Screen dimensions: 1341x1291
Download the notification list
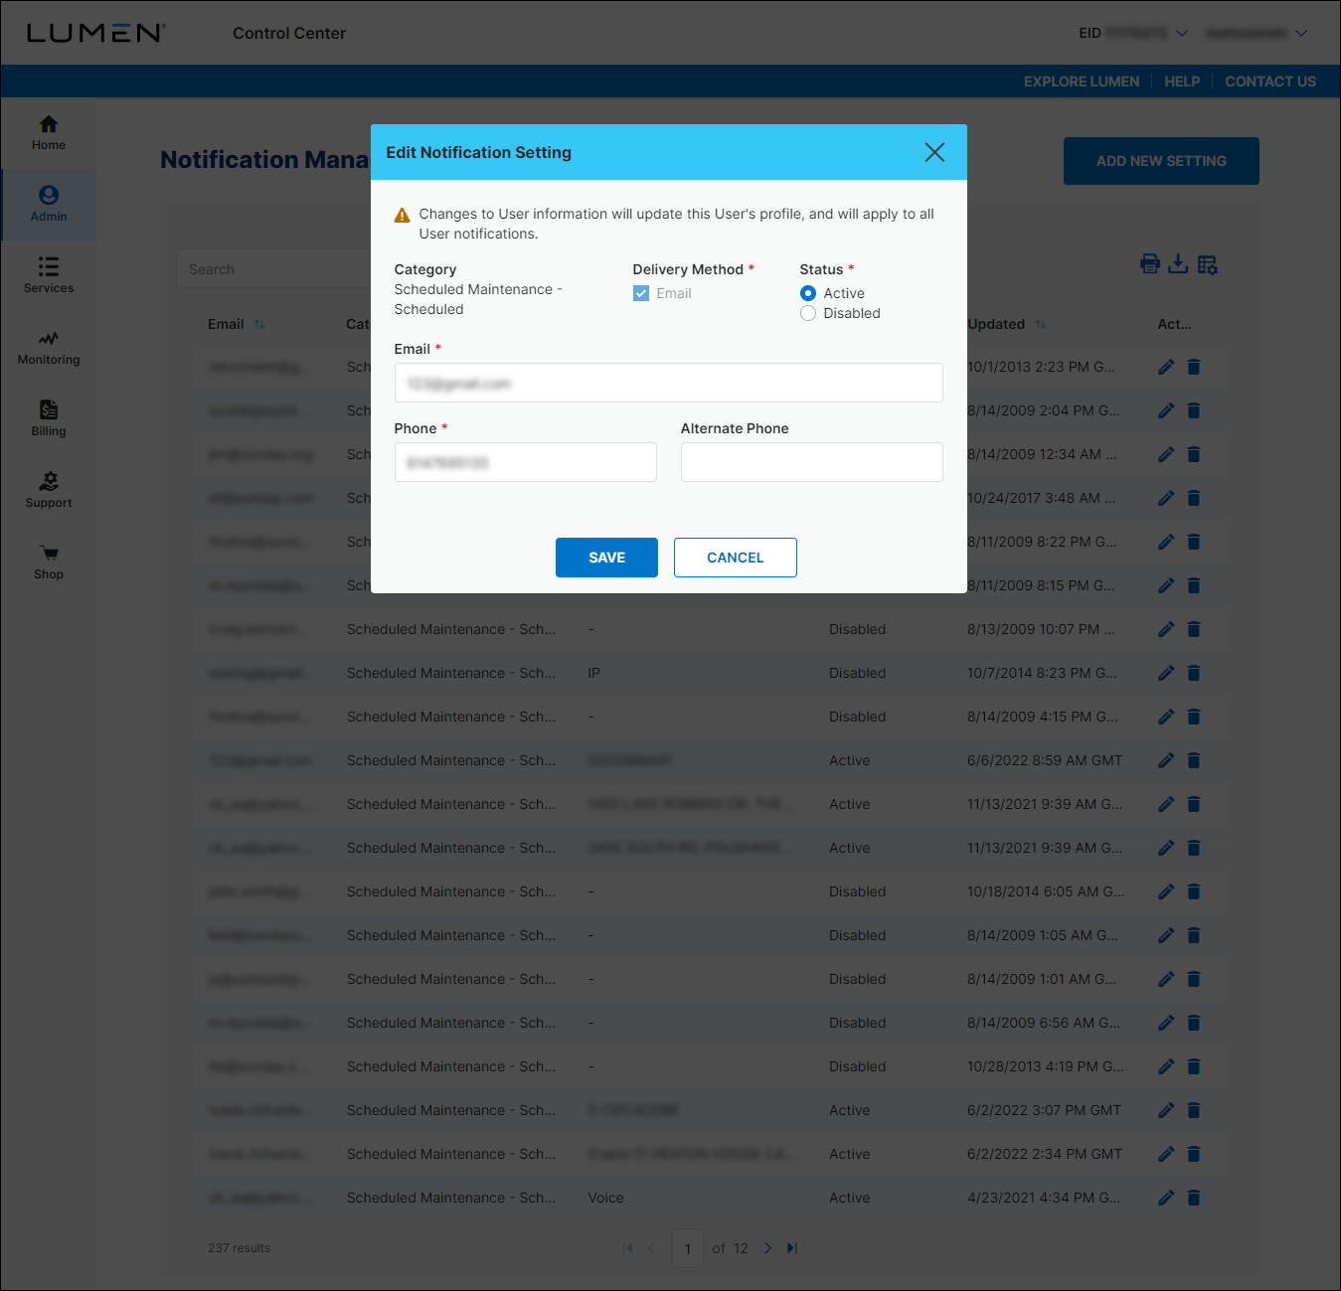(1178, 263)
